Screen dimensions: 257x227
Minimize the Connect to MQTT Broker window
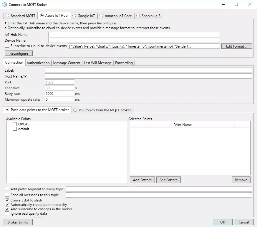(223, 4)
